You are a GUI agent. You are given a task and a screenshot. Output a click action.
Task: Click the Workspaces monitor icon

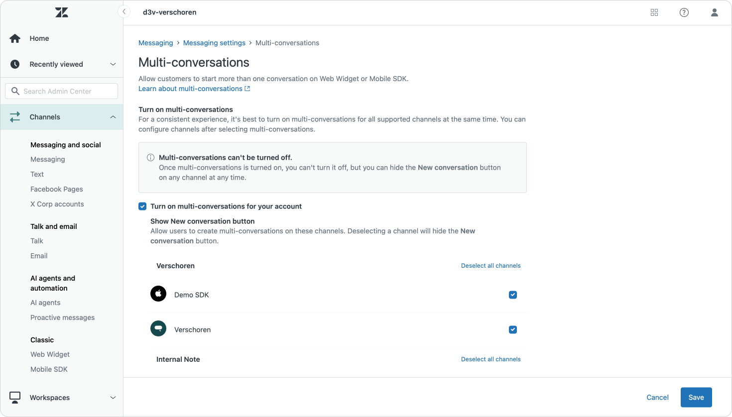[15, 397]
